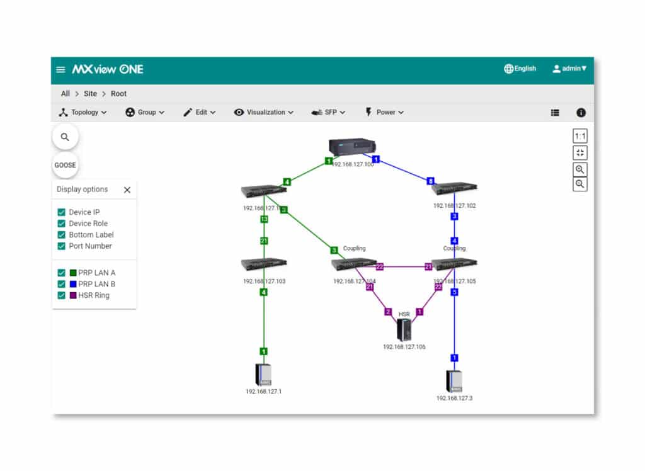Uncheck the Device IP checkbox
Viewport: 645px width, 471px height.
(62, 212)
